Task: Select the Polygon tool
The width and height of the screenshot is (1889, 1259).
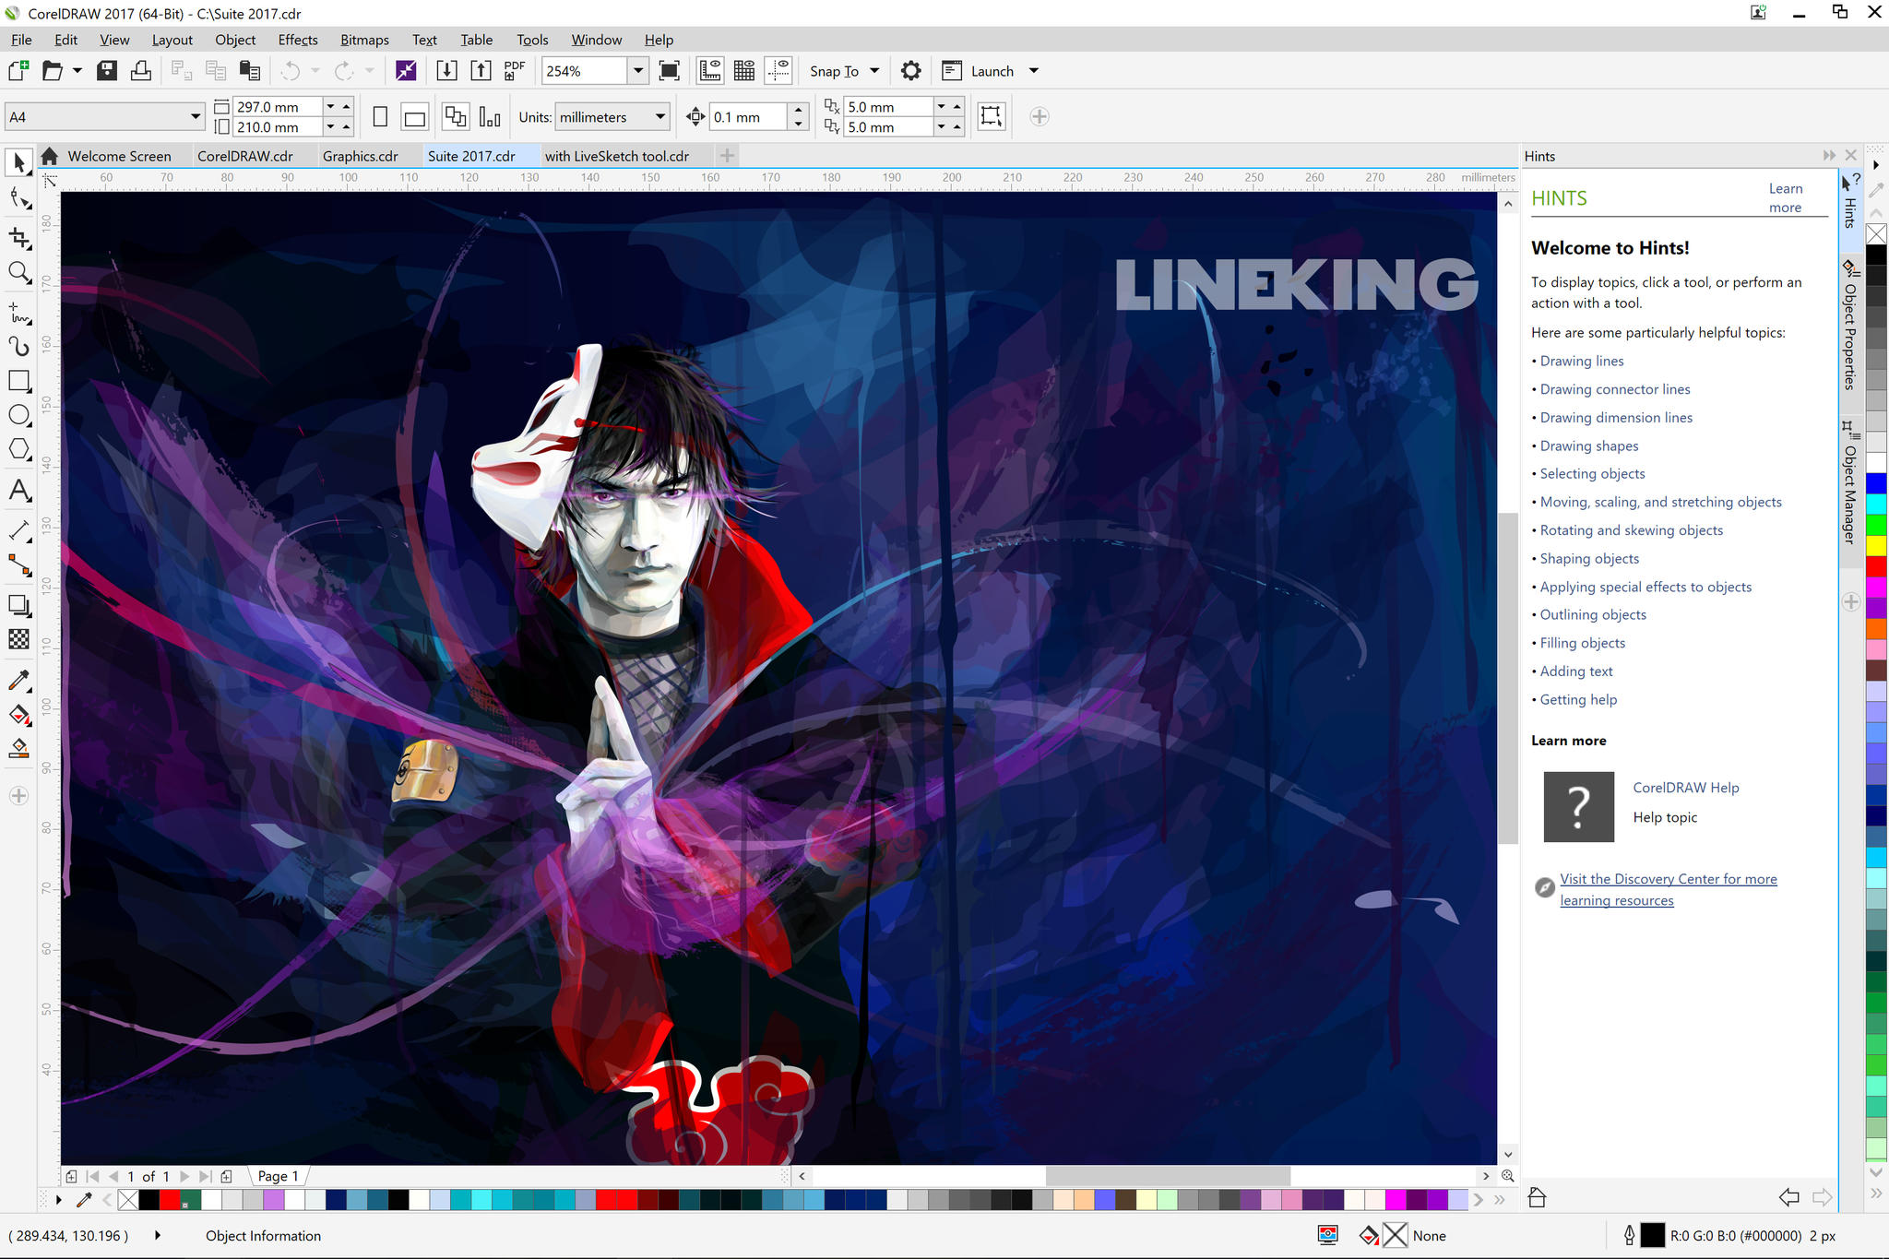Action: pyautogui.click(x=18, y=449)
